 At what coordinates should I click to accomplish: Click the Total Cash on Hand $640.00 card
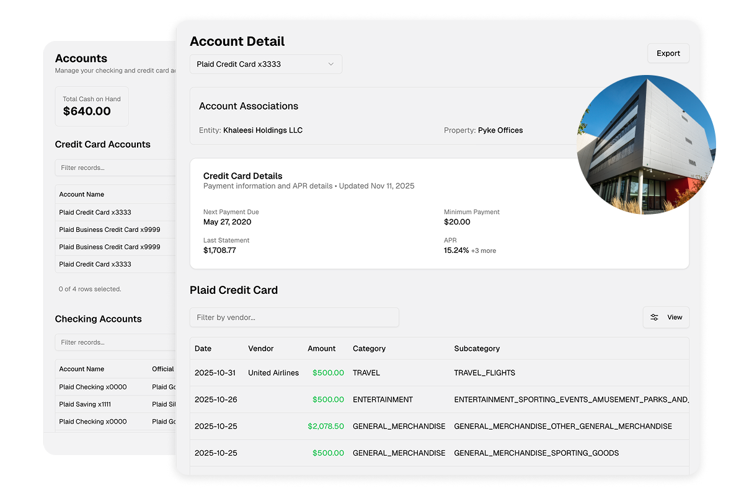coord(92,106)
